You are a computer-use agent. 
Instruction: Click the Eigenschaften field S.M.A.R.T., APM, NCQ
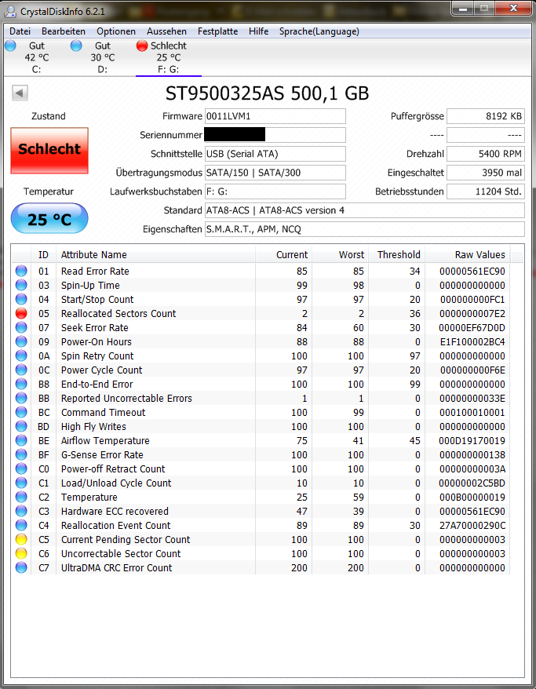(365, 229)
